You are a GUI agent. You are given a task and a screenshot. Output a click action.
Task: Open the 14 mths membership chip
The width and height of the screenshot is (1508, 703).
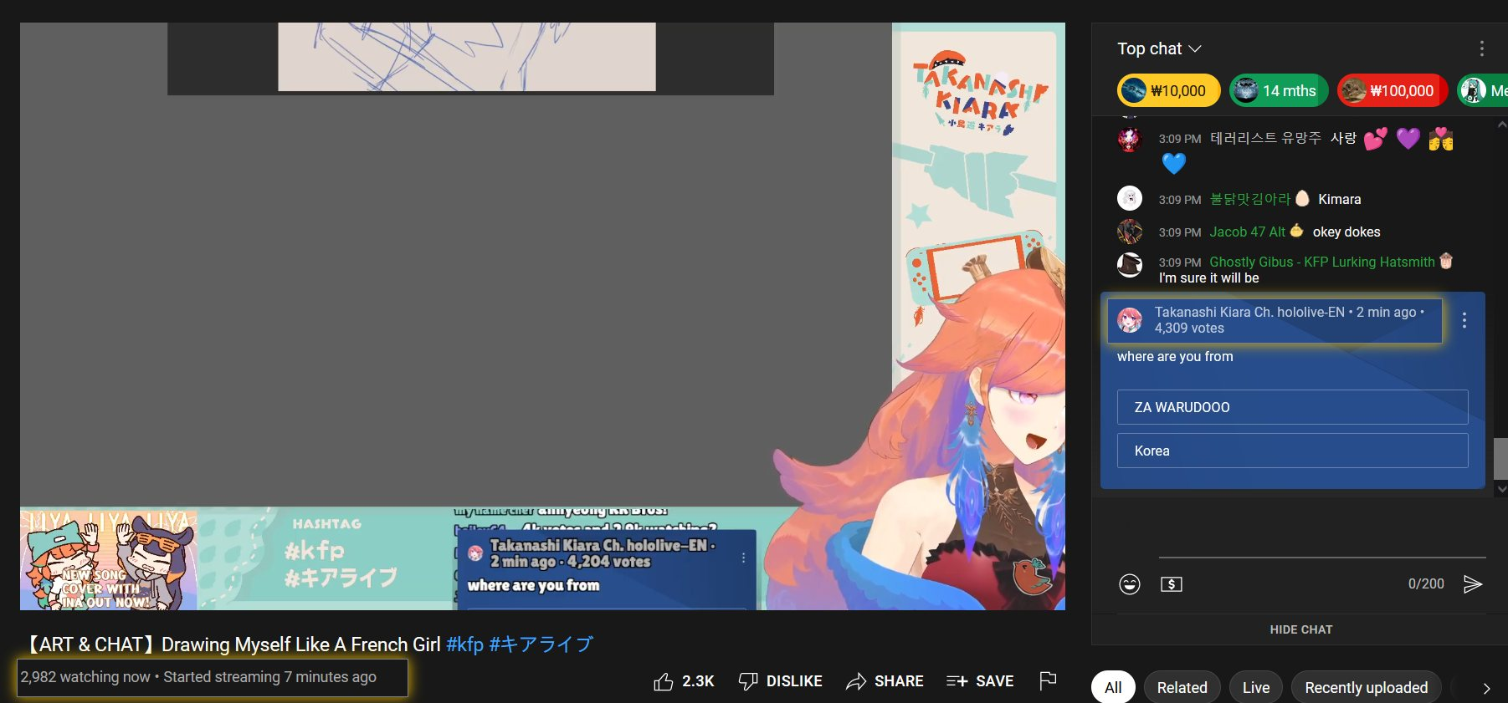1279,90
